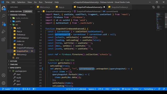
Task: Open the Selection menu
Action: (21, 2)
